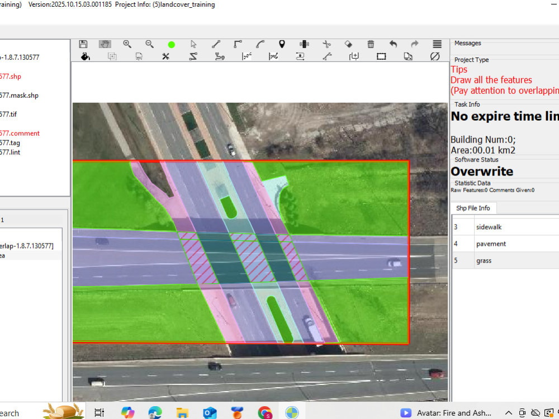Select the scissors cut tool
559x419 pixels.
tap(326, 44)
